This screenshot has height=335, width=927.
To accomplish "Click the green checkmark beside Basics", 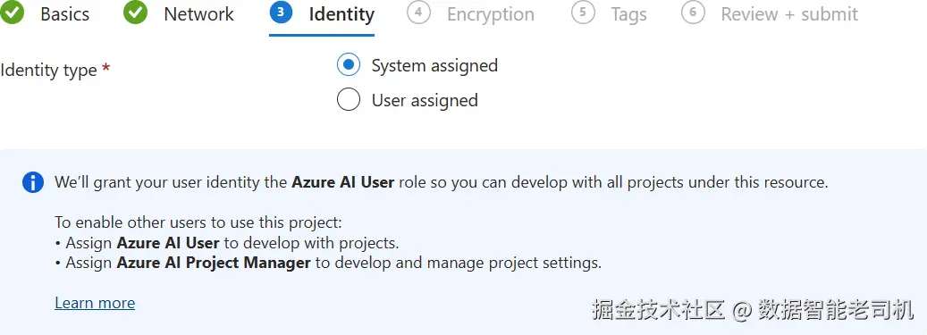I will tap(12, 13).
